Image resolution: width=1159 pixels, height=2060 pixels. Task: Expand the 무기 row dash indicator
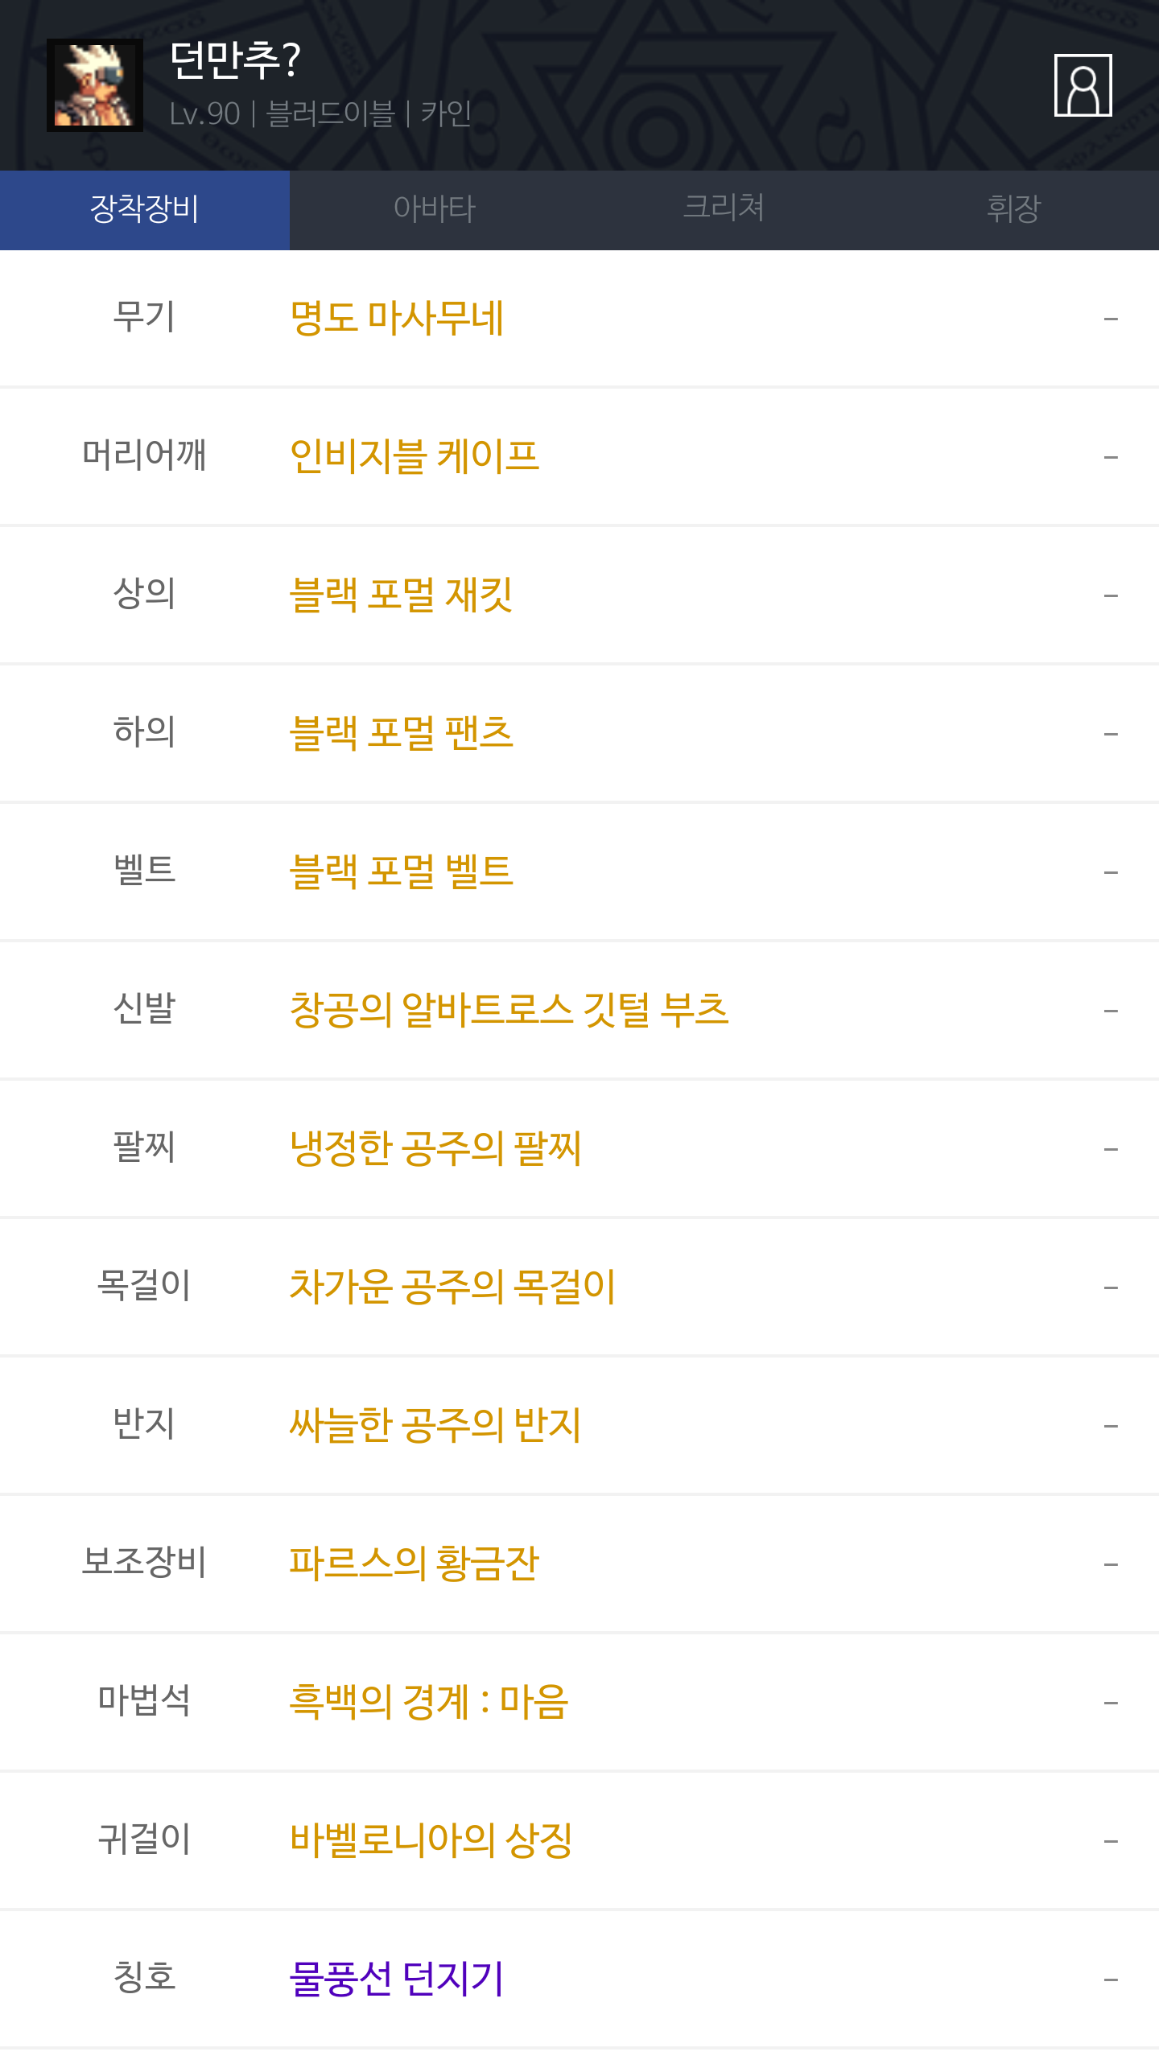pyautogui.click(x=1111, y=319)
